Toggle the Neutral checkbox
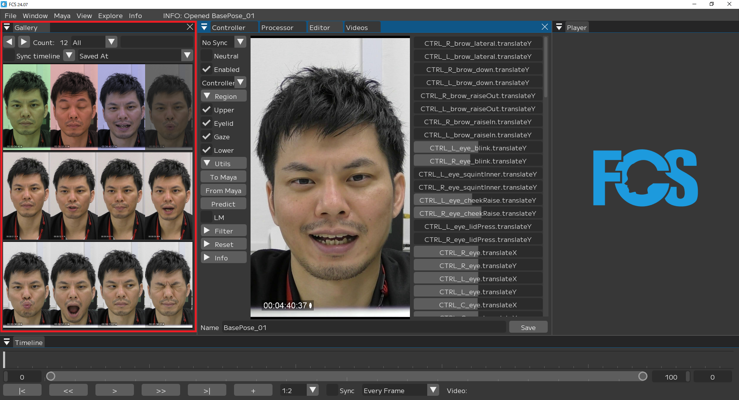 click(207, 56)
